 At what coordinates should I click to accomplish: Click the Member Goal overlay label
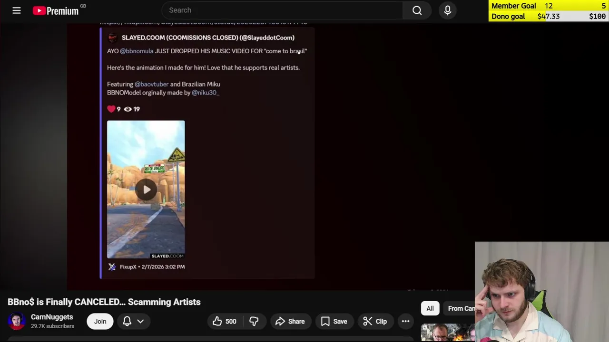tap(514, 6)
